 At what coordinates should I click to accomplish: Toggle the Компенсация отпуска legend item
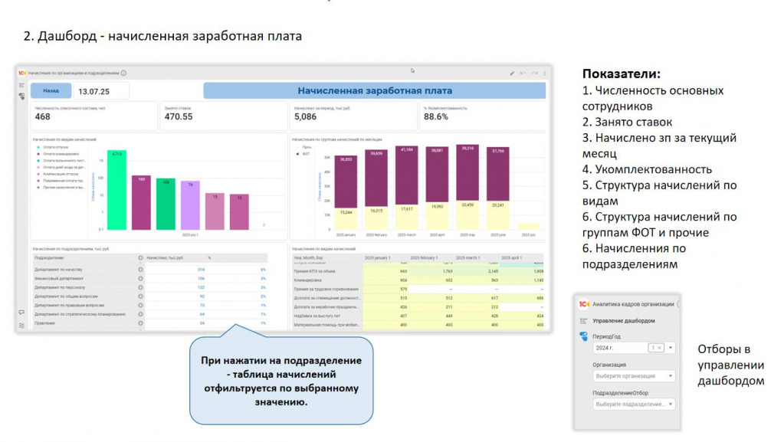[x=57, y=174]
